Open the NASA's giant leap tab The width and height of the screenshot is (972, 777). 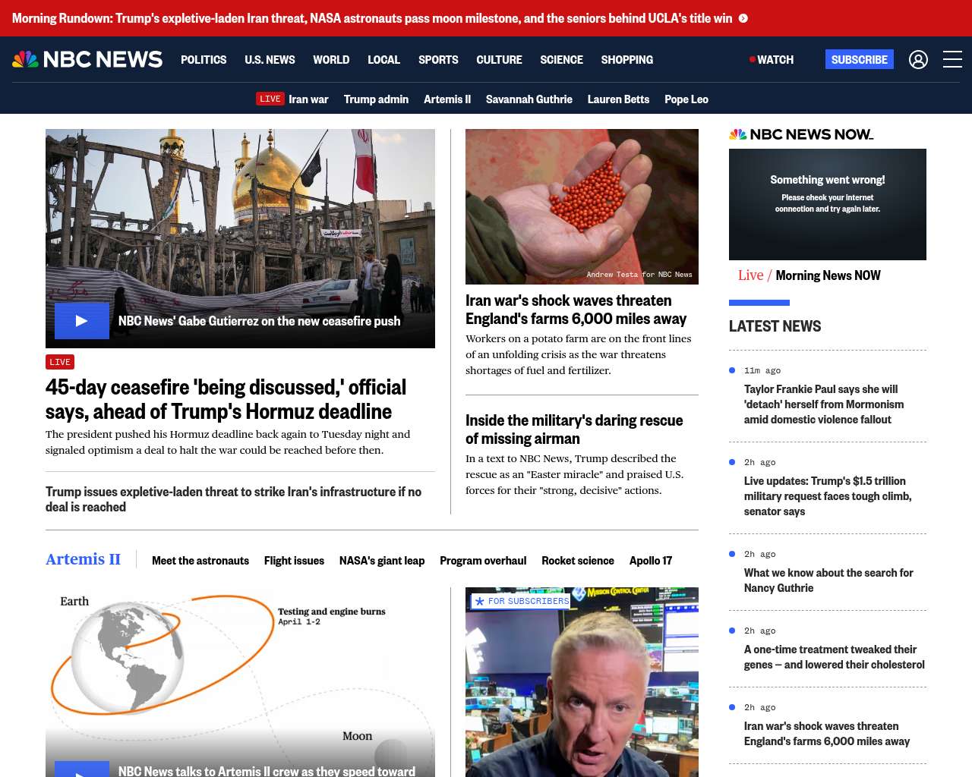382,561
